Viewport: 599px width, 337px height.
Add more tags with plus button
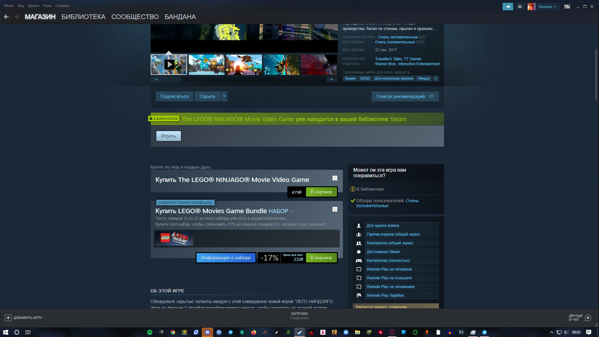point(436,79)
